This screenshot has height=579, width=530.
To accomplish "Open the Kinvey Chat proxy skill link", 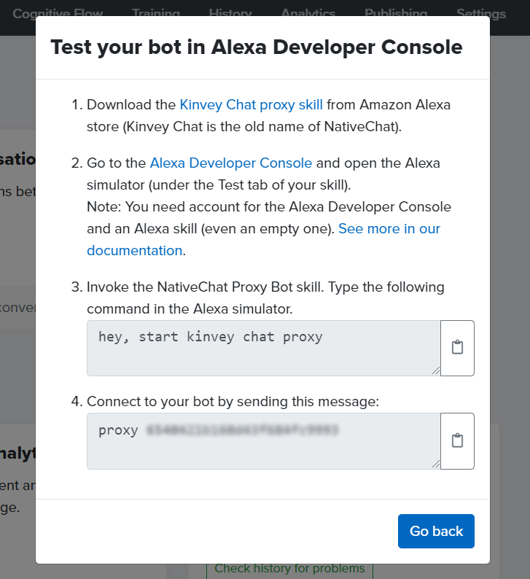I will (251, 104).
